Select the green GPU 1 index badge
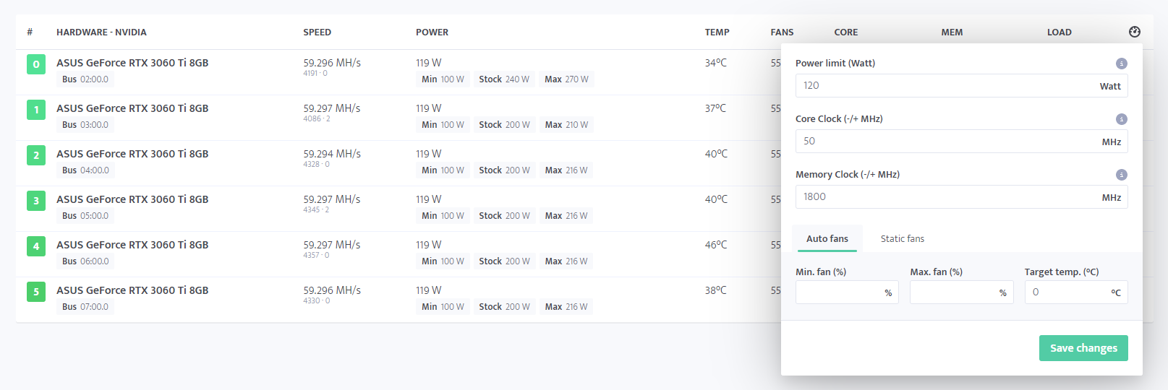Screen dimensions: 1168x390 point(36,110)
